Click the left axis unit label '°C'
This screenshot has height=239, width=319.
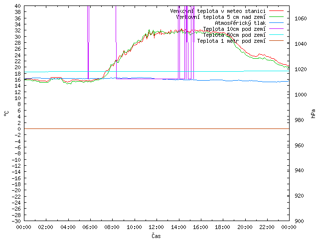pyautogui.click(x=6, y=114)
